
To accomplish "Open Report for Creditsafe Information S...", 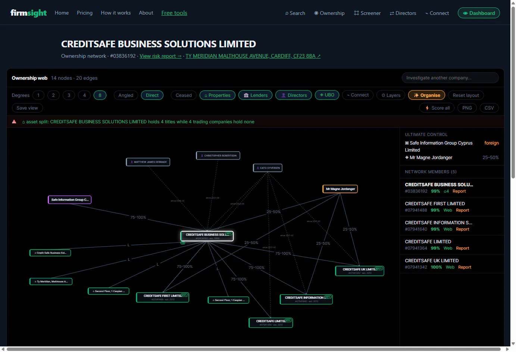I will pos(463,229).
